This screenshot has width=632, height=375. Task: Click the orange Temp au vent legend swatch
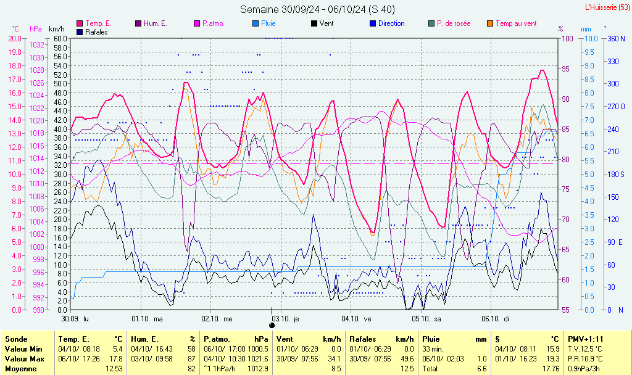pyautogui.click(x=490, y=24)
